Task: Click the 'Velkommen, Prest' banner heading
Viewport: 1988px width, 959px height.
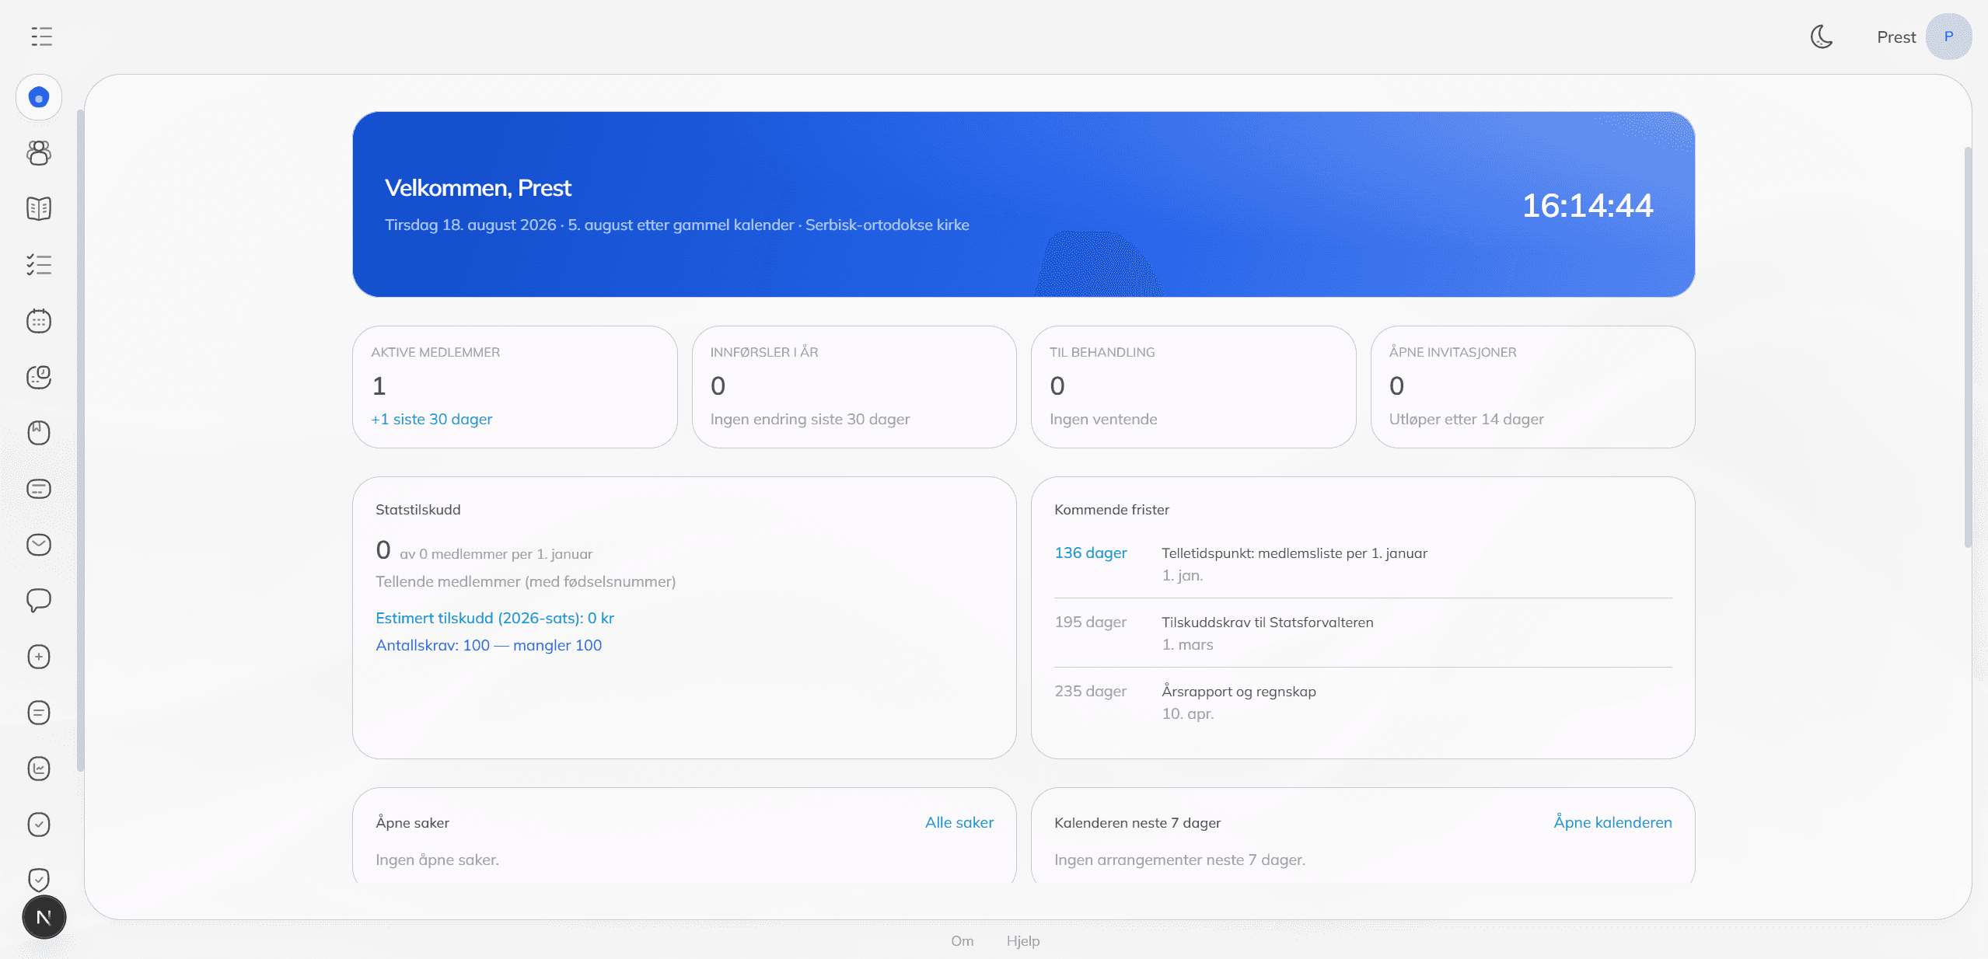Action: pos(477,188)
